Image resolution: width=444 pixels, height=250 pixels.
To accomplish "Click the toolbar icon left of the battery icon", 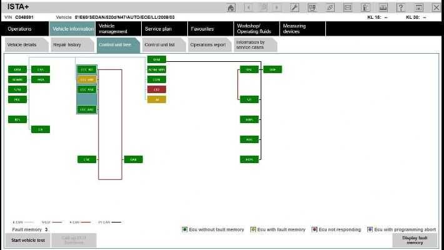I will 348,7.
